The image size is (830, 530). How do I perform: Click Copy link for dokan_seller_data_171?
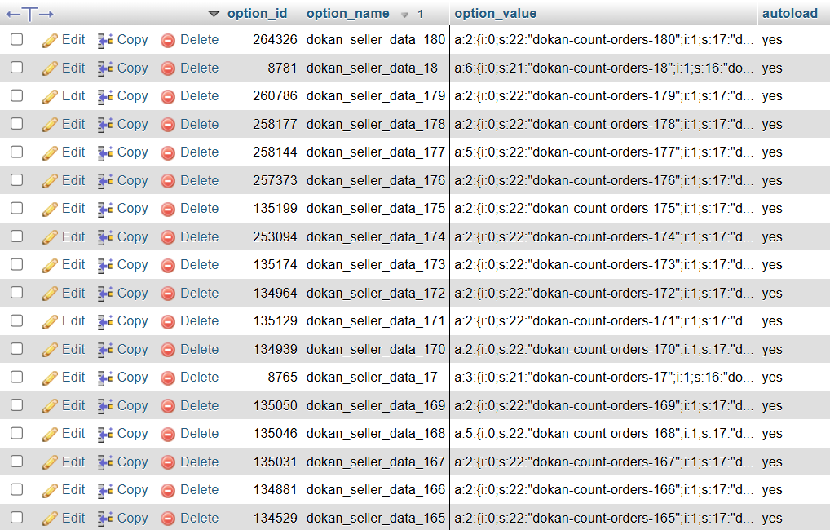(x=132, y=321)
